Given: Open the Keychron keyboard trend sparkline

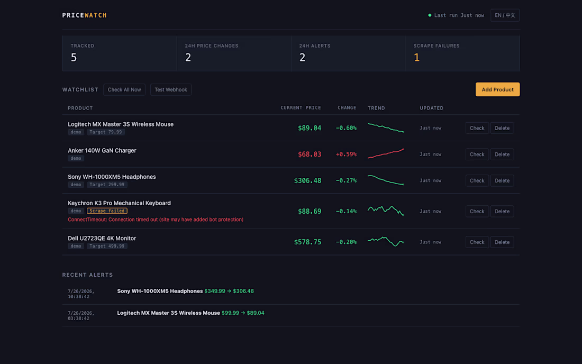Looking at the screenshot, I should point(385,211).
